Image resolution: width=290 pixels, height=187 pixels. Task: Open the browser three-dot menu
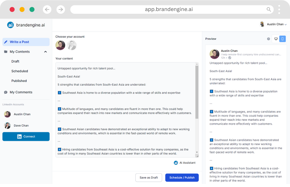click(x=279, y=10)
